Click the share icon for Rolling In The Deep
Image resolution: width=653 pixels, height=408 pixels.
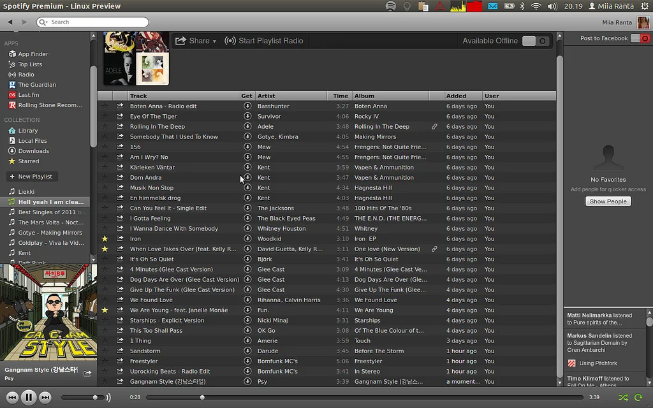[120, 127]
